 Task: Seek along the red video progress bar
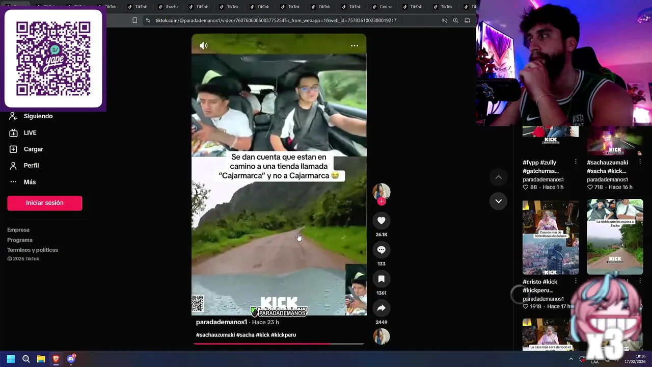tap(279, 344)
